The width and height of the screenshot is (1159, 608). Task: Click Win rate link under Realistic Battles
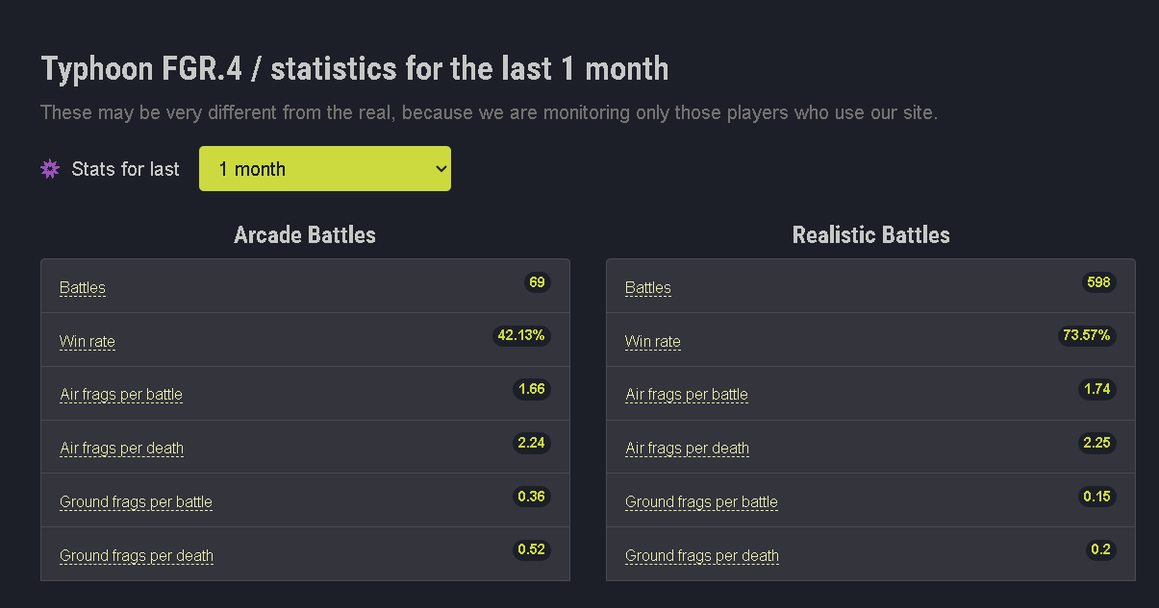(653, 341)
